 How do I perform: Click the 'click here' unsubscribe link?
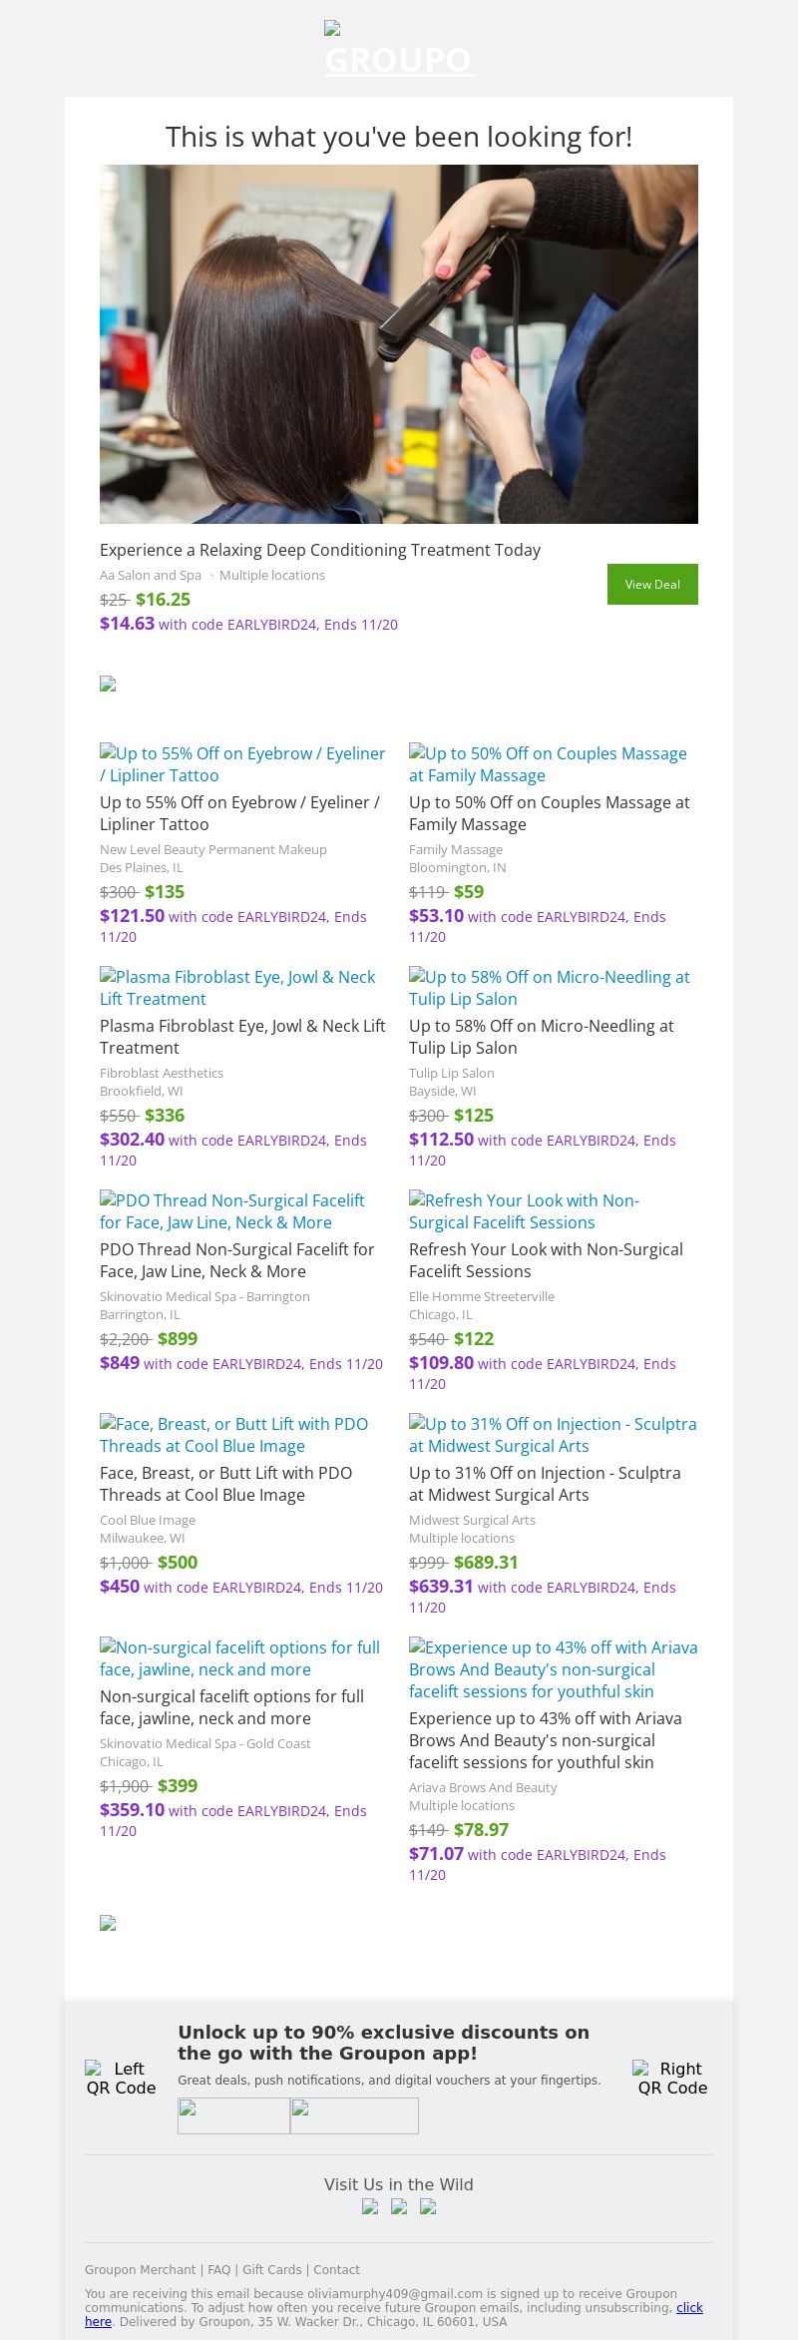click(x=689, y=2307)
